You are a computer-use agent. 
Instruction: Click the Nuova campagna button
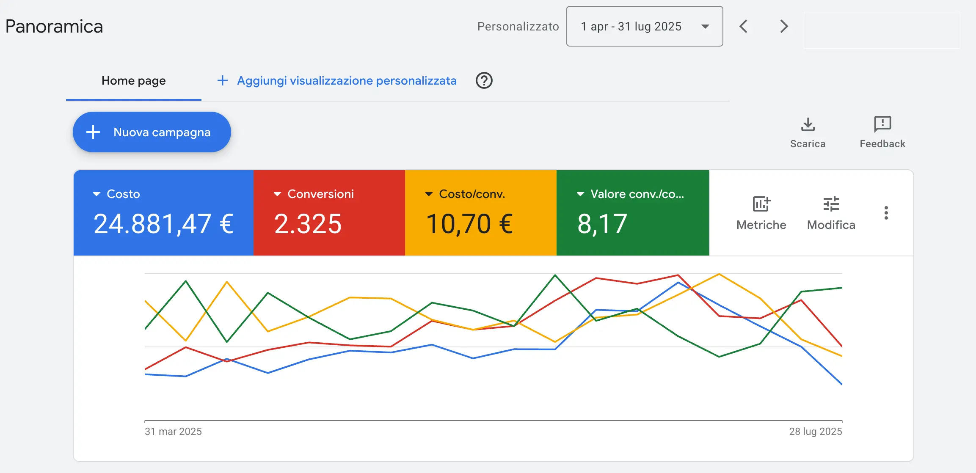(x=162, y=132)
